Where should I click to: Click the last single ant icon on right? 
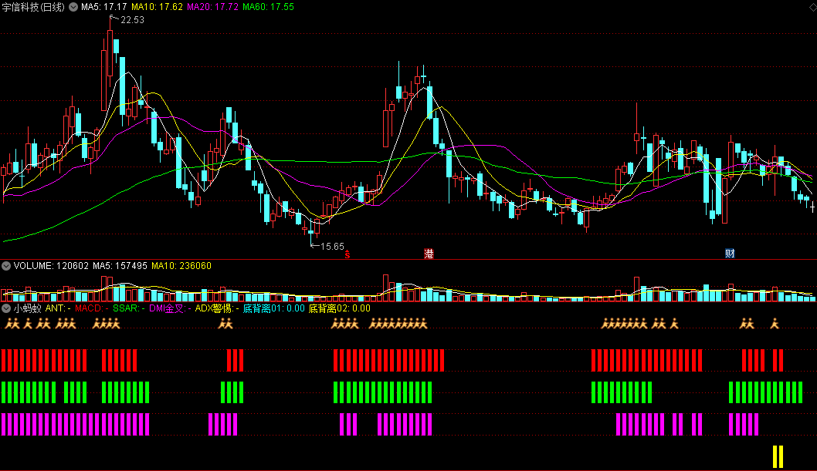(x=775, y=324)
